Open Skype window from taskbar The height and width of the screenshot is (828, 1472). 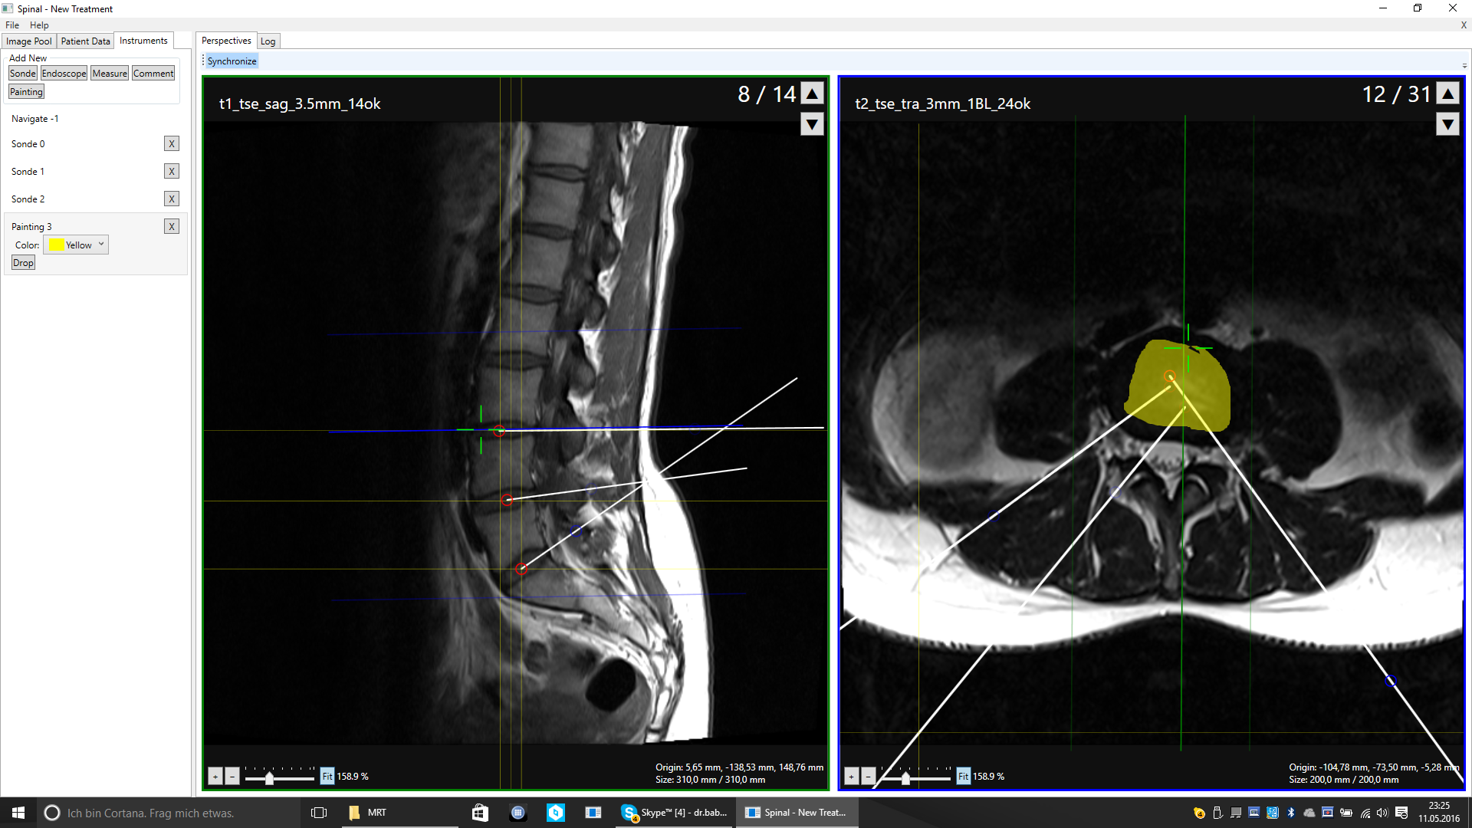(675, 813)
